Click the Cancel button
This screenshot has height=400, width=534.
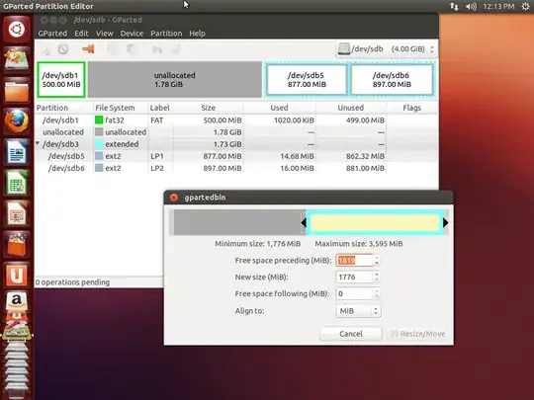[351, 334]
